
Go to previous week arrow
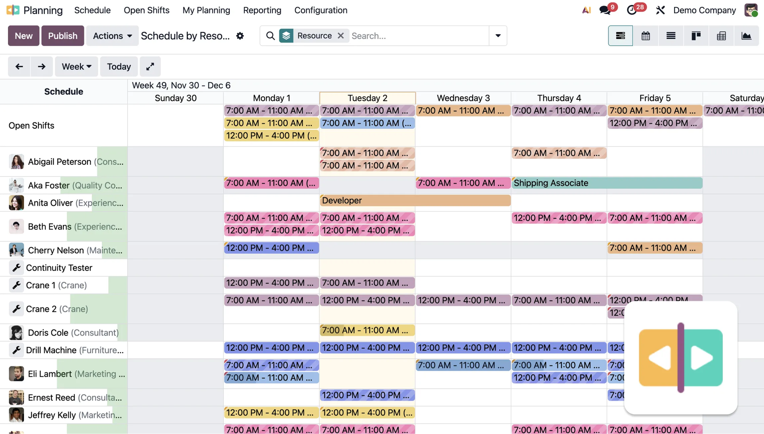click(x=19, y=66)
